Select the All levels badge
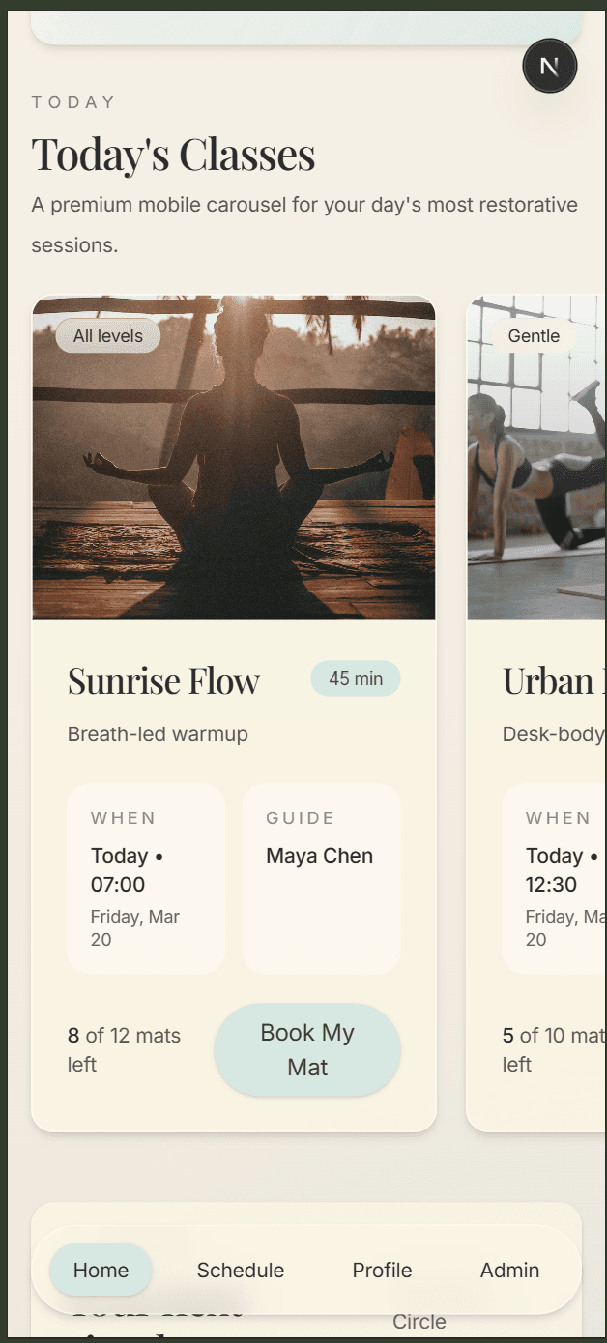The height and width of the screenshot is (1343, 607). [x=108, y=335]
